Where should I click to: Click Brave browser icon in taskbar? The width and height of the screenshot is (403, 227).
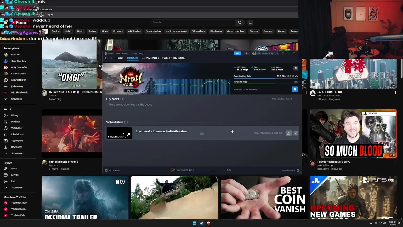tap(208, 224)
